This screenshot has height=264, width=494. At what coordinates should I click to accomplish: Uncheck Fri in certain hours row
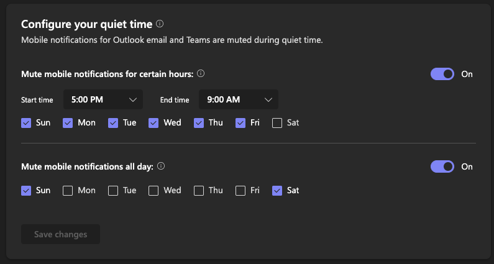click(240, 123)
